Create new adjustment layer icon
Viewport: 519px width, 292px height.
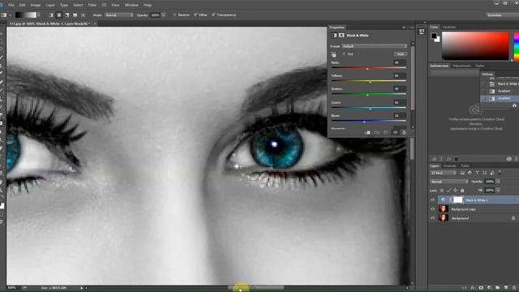click(490, 288)
